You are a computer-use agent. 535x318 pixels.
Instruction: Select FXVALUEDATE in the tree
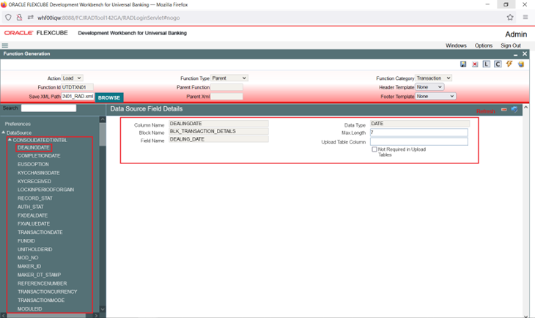[34, 223]
